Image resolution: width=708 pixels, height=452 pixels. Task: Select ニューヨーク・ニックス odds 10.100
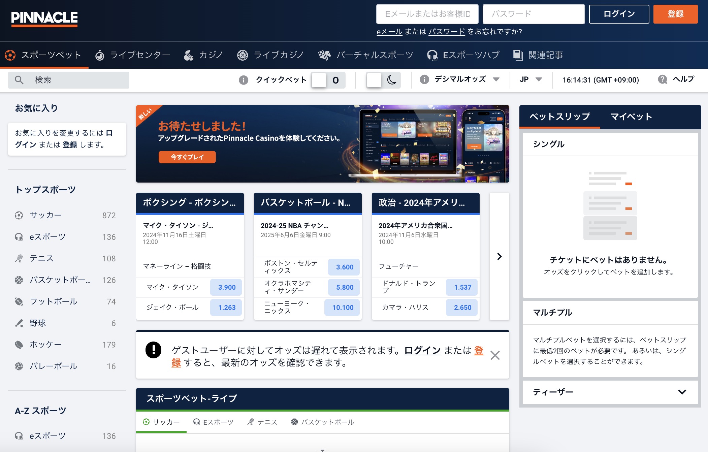click(342, 308)
